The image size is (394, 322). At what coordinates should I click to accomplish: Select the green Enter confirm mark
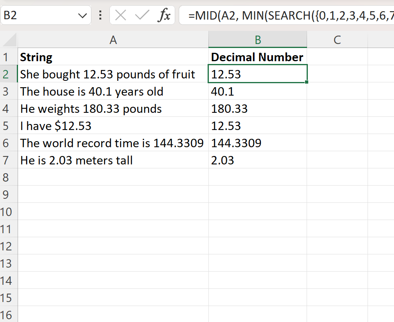pyautogui.click(x=142, y=15)
